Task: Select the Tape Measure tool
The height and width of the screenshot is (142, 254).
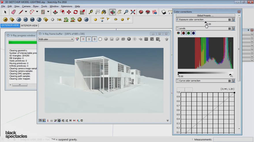Action: [91, 12]
